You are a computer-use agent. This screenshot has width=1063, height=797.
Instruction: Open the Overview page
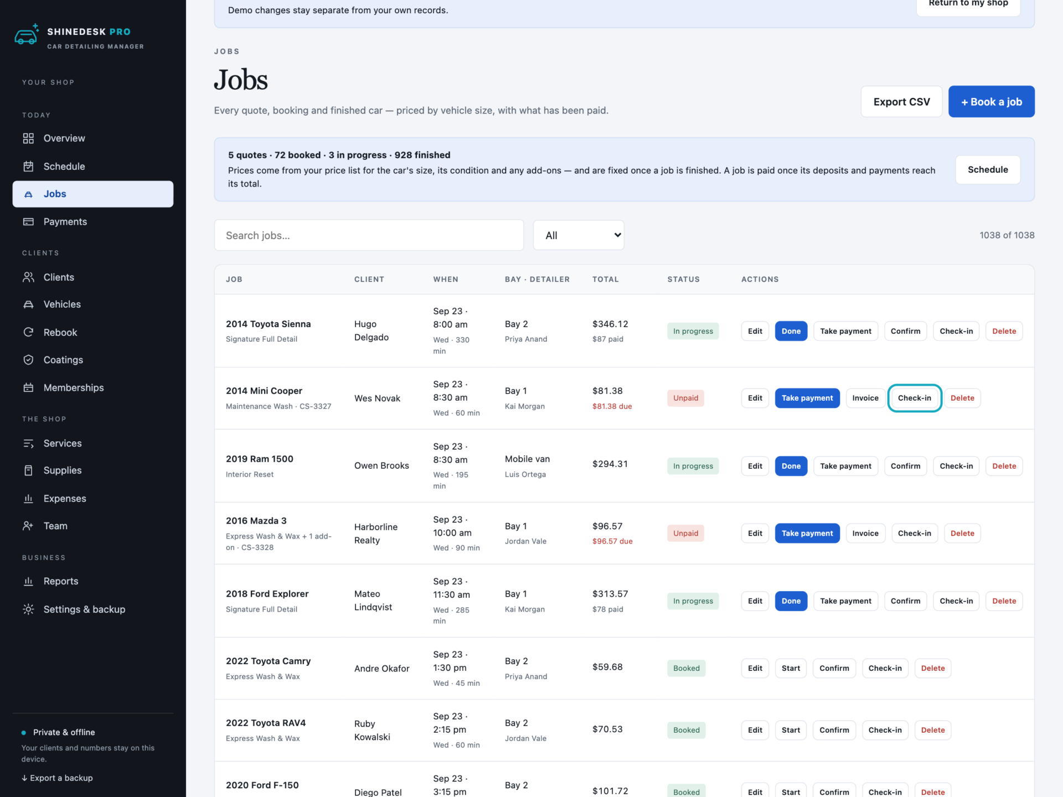93,138
